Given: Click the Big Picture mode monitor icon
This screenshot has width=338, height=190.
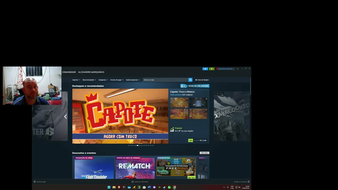Looking at the screenshot, I should point(238,69).
